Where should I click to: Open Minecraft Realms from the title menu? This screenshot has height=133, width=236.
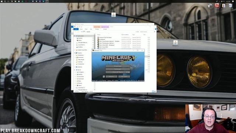coord(118,72)
